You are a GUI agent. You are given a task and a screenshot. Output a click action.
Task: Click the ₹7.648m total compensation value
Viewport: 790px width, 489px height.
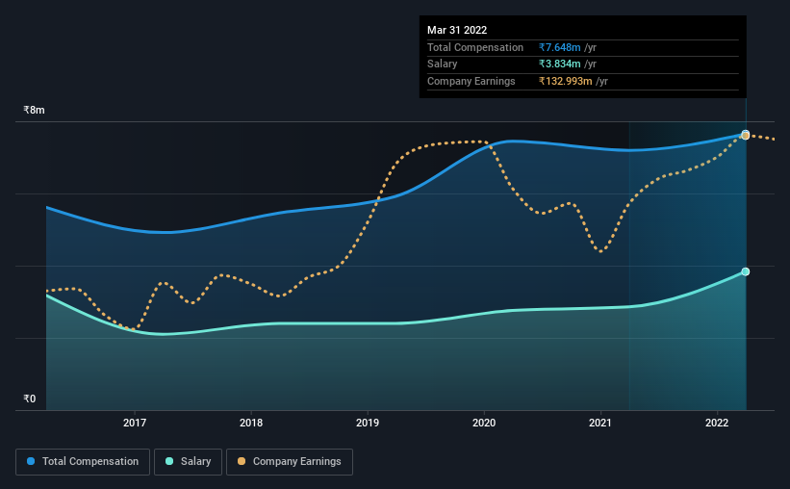click(x=559, y=47)
